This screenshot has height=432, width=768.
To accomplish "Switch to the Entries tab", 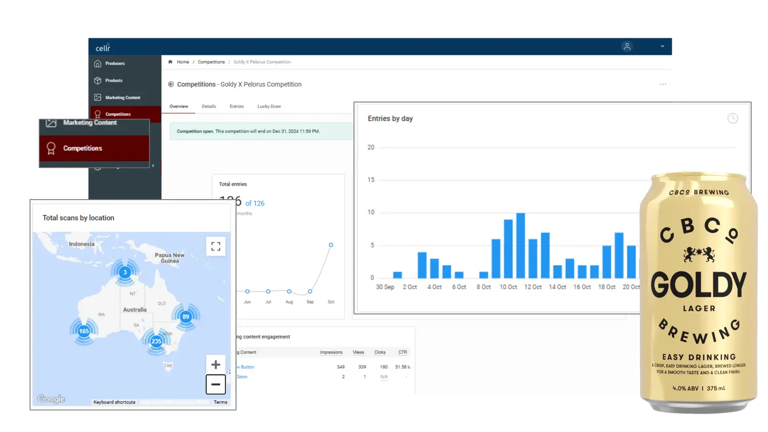I will tap(237, 106).
